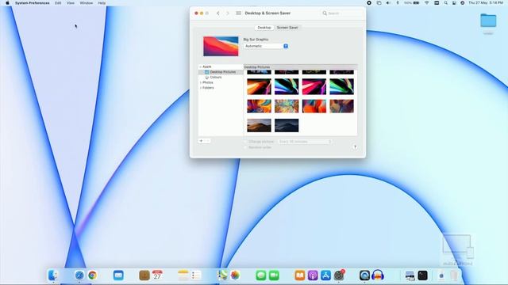
Task: Open the App Store in the Dock
Action: (325, 275)
